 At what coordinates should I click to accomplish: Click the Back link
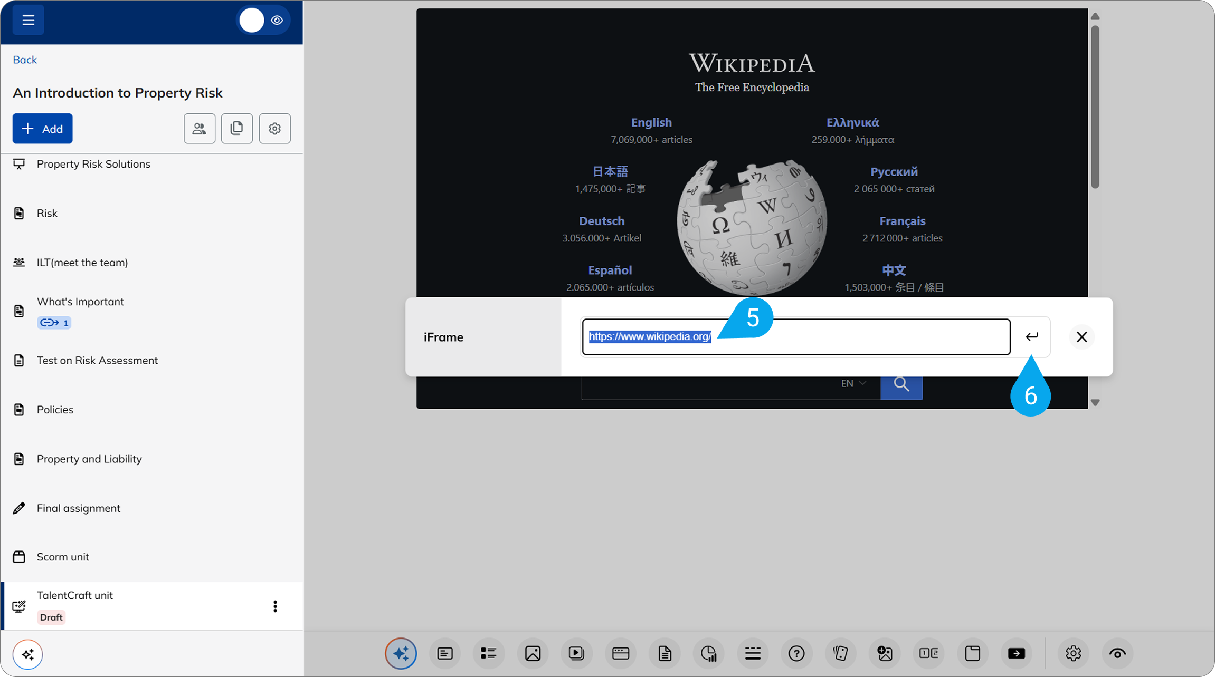point(25,60)
